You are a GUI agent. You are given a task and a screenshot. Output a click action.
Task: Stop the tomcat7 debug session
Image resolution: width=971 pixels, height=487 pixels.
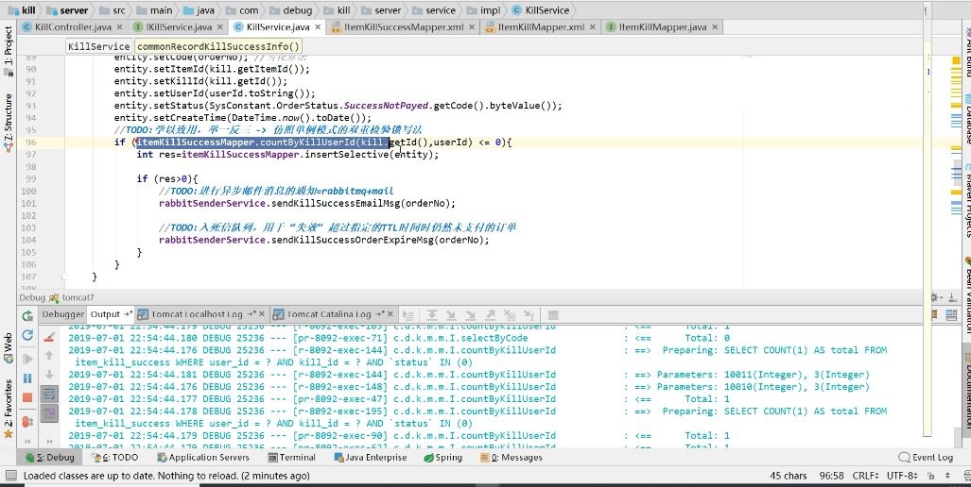tap(26, 397)
